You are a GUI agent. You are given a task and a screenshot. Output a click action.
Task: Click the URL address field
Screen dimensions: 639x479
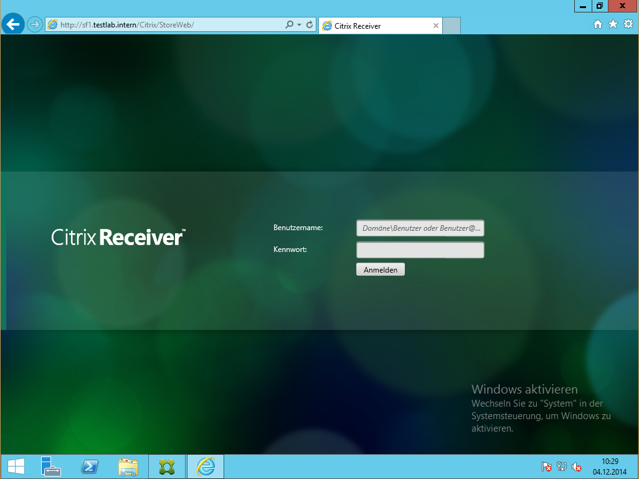point(171,24)
